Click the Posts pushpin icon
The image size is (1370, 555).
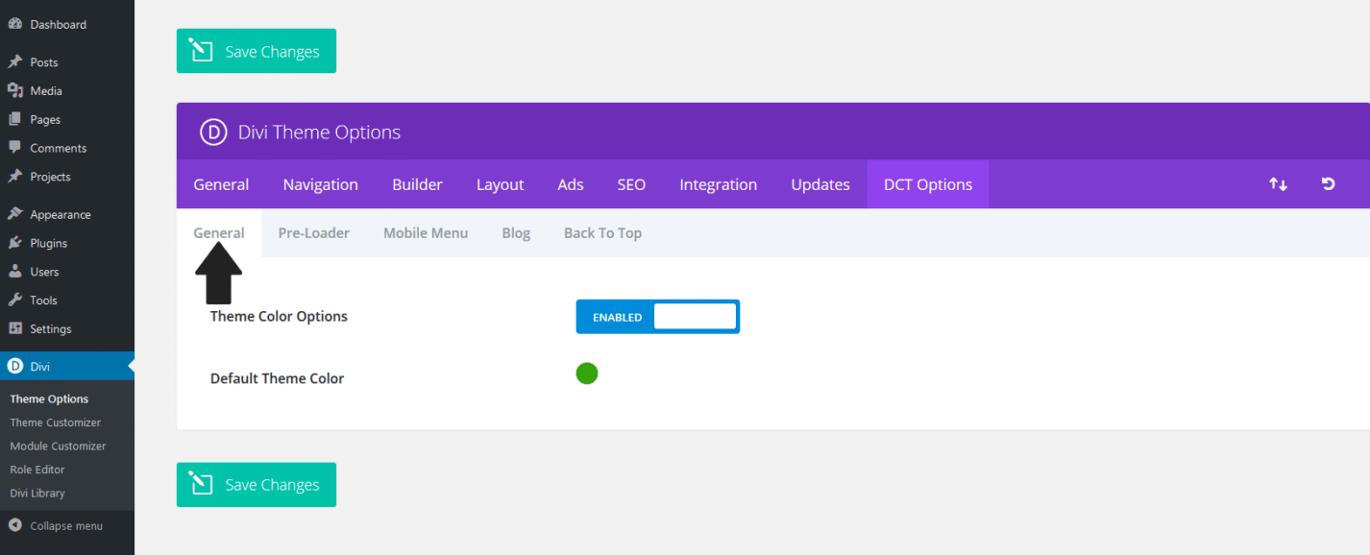[14, 61]
